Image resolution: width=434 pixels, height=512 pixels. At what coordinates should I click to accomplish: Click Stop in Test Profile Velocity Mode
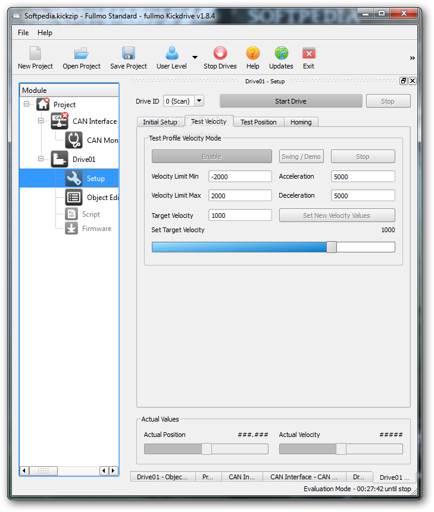363,157
